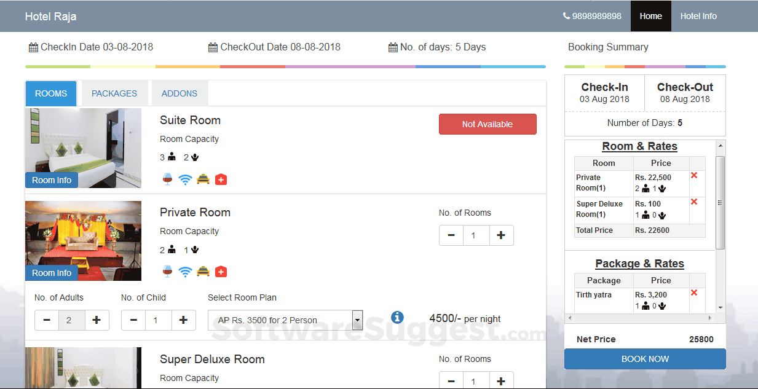Switch to the ROOMS tab
This screenshot has height=389, width=758.
pyautogui.click(x=51, y=93)
